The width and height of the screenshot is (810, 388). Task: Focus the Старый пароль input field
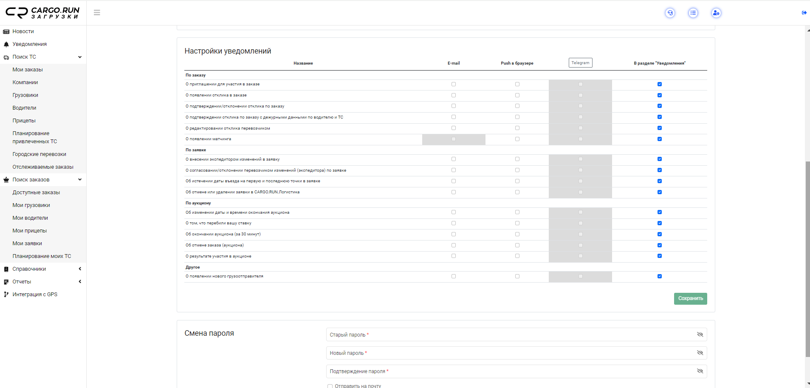516,334
